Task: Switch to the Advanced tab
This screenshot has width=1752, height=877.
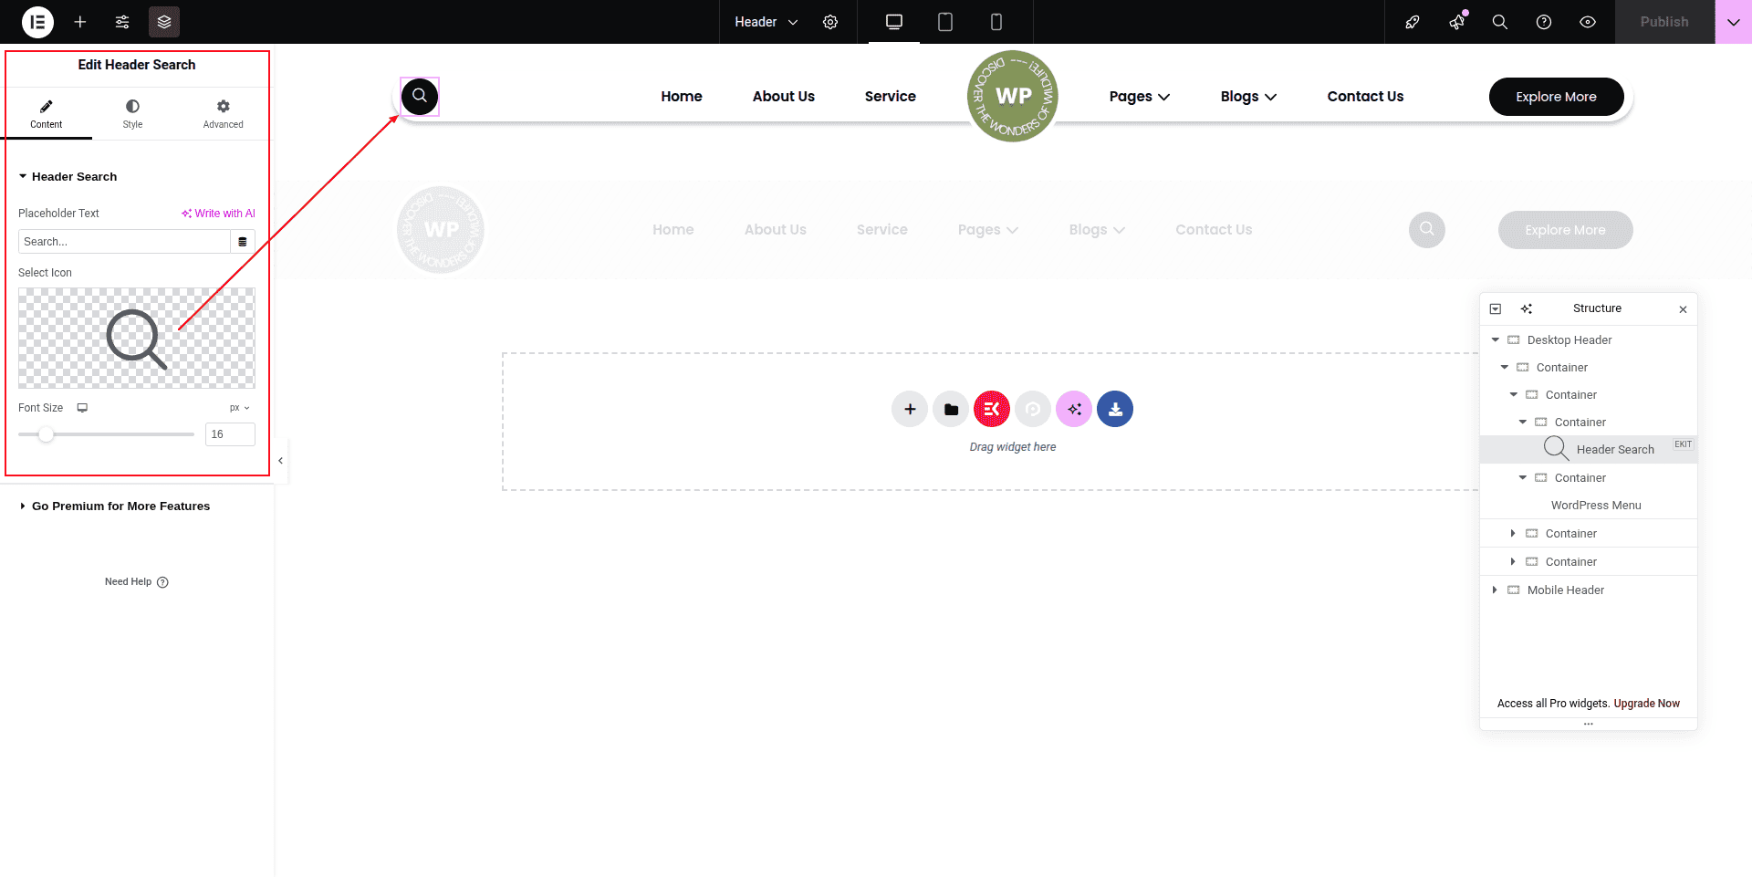Action: click(x=223, y=113)
